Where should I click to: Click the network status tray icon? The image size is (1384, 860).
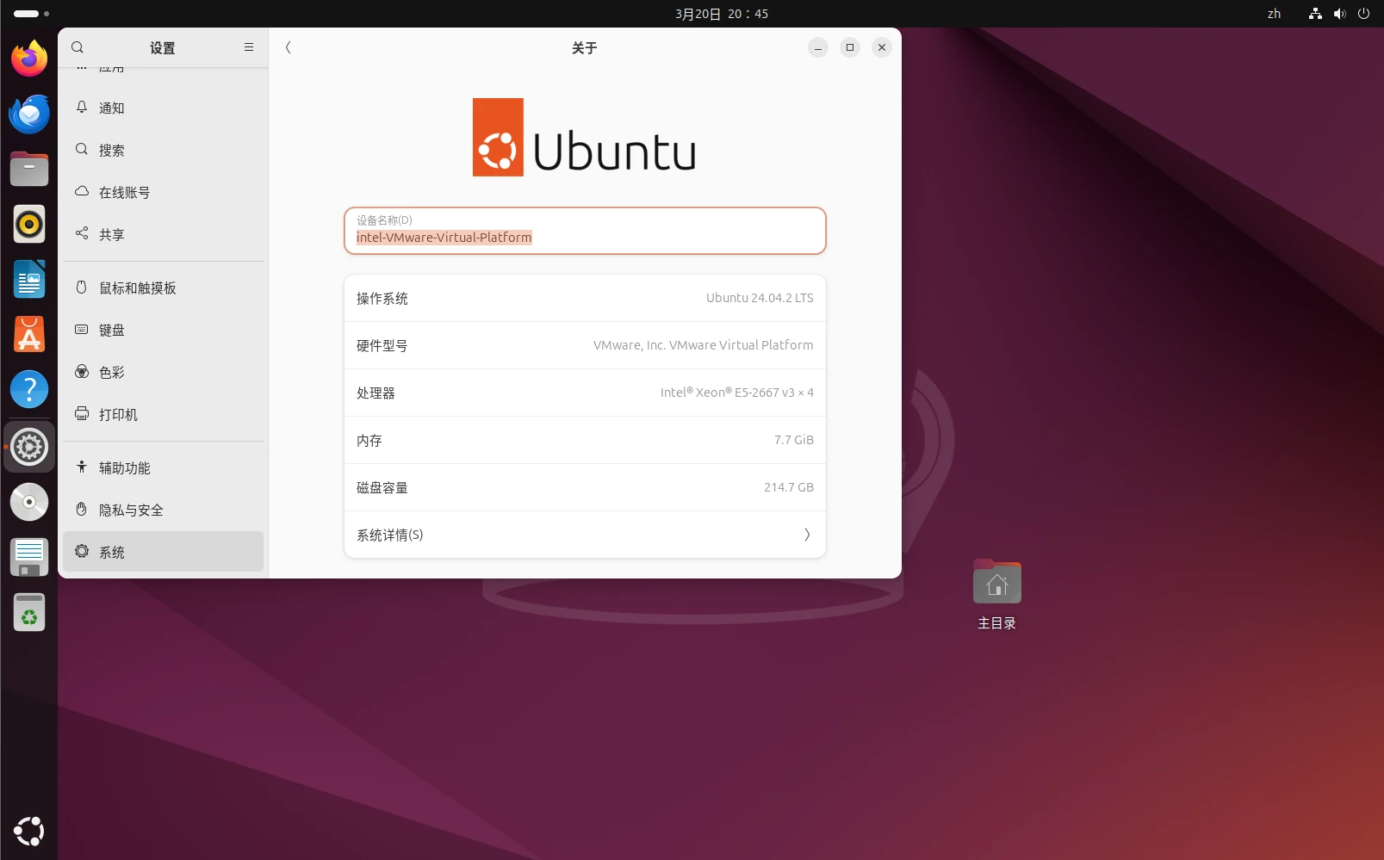pos(1315,14)
